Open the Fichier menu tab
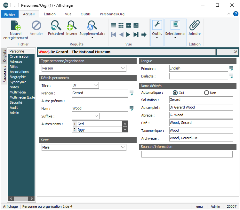This screenshot has height=210, width=240. tap(10, 14)
